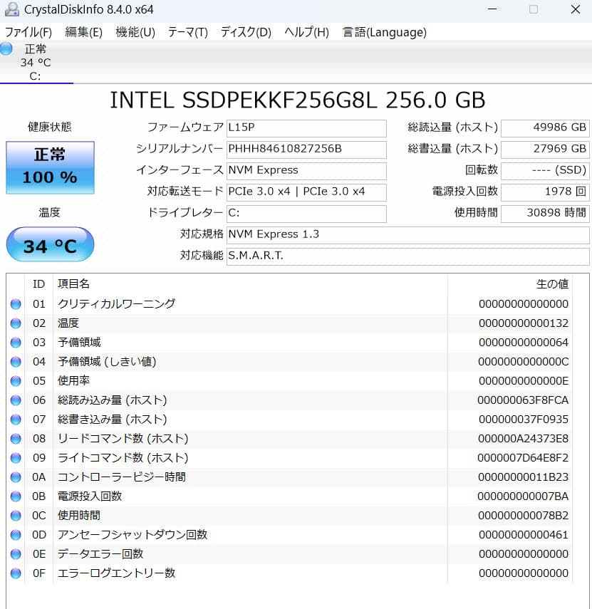Click the status dot for アンセーフシャットダウン回数
The height and width of the screenshot is (609, 592).
(16, 534)
